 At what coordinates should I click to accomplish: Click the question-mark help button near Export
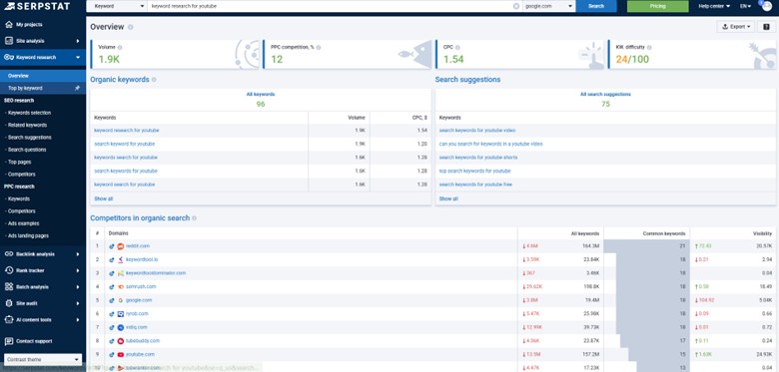click(767, 27)
